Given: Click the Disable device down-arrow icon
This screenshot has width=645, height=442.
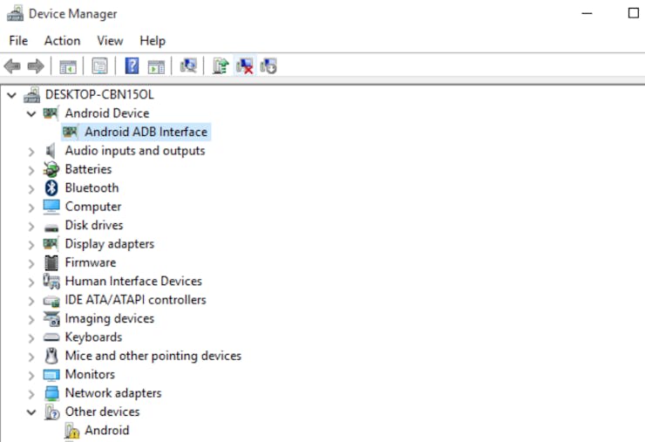Looking at the screenshot, I should tap(268, 66).
